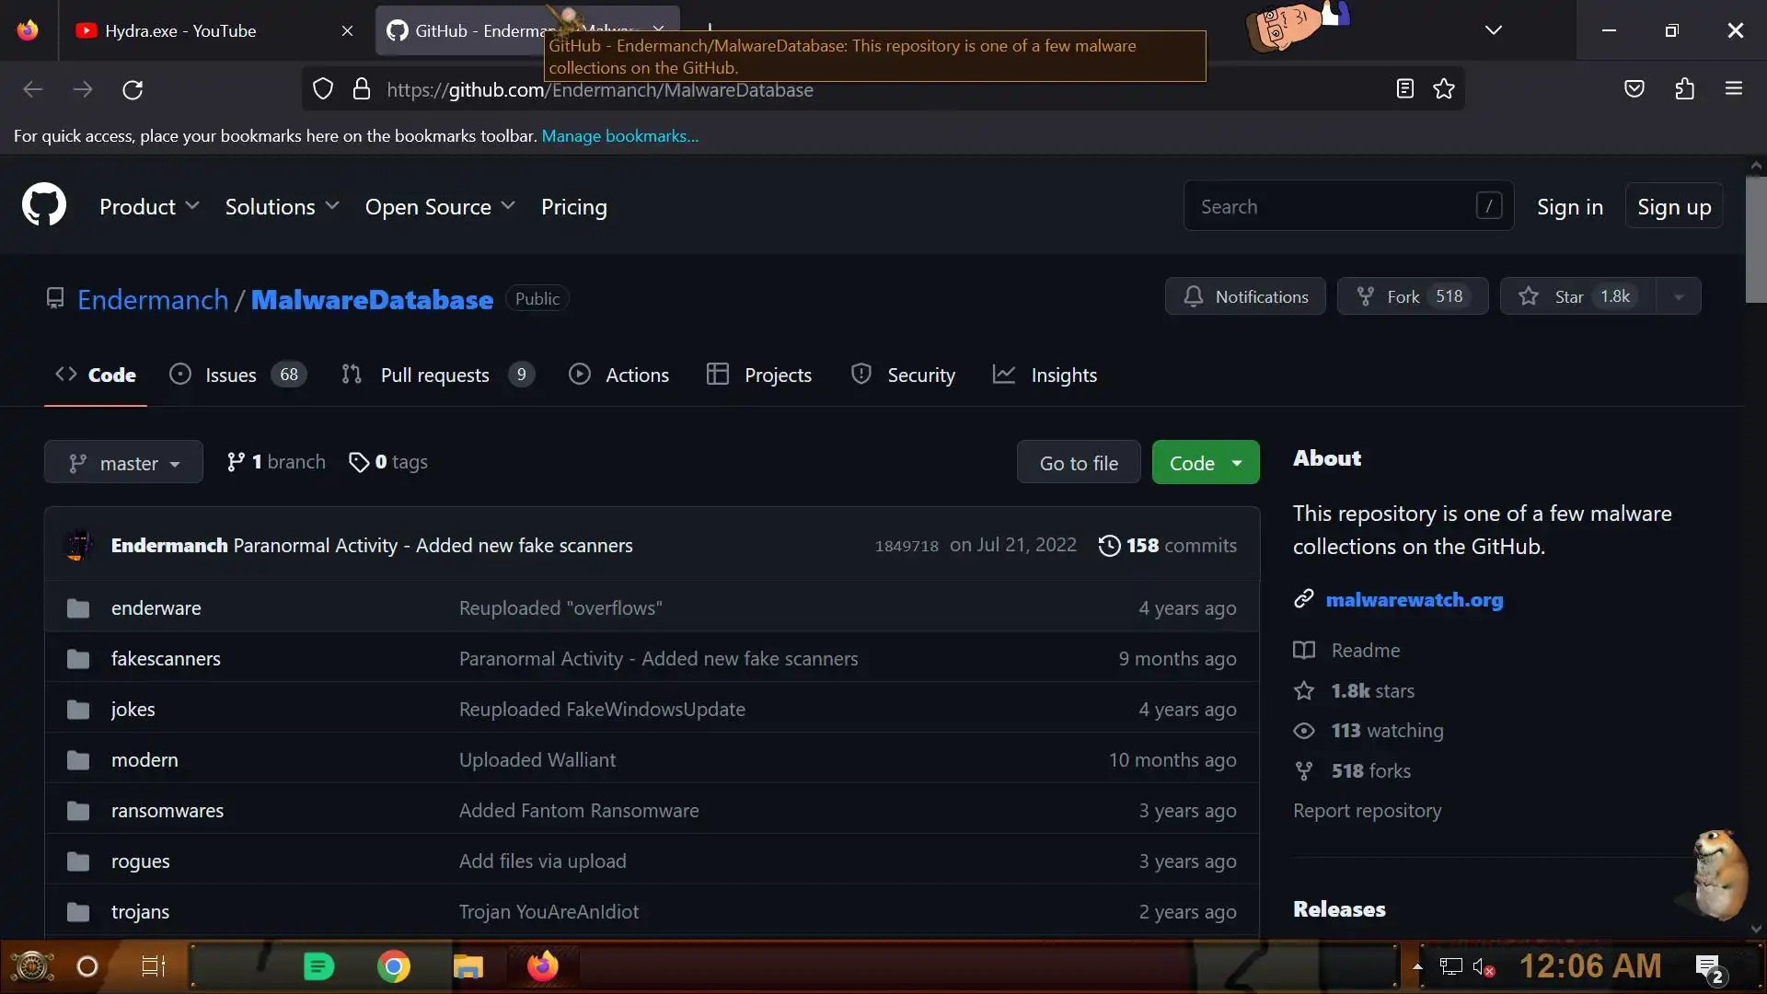The image size is (1767, 994).
Task: Expand the Product navigation menu
Action: pyautogui.click(x=149, y=207)
